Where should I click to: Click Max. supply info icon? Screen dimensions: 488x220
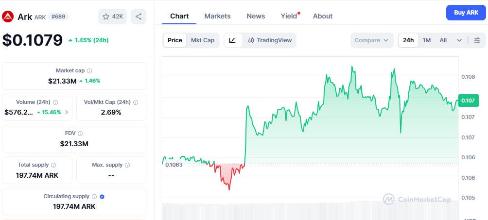click(x=127, y=165)
